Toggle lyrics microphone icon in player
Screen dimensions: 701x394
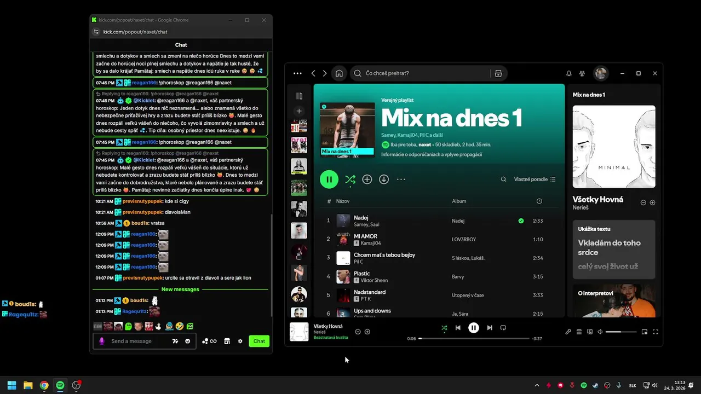[x=568, y=332]
